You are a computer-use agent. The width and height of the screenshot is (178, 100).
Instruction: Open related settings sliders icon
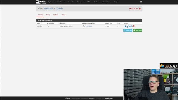pos(135,9)
